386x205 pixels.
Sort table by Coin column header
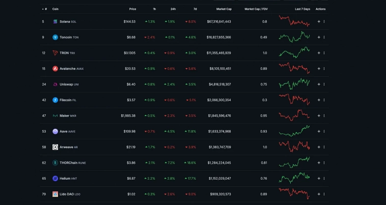click(56, 9)
